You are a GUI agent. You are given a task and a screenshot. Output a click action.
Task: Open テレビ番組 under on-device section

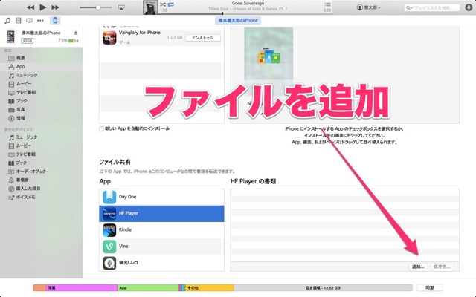(42, 154)
